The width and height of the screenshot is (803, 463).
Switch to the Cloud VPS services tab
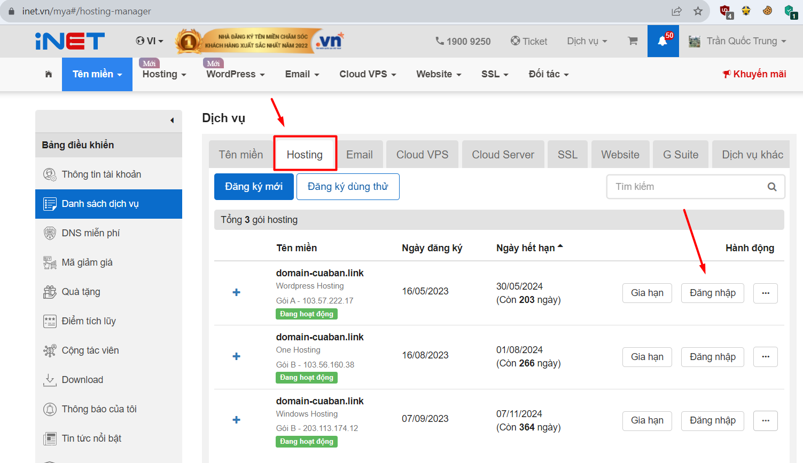(x=422, y=155)
